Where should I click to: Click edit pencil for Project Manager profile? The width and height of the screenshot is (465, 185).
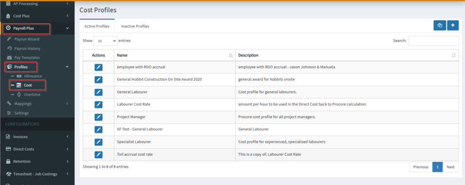tap(99, 117)
